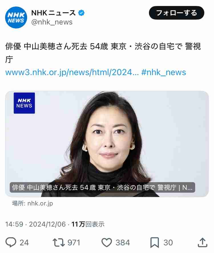Click the 971 repost count
Viewport: 214px width, 253px height.
click(x=74, y=243)
